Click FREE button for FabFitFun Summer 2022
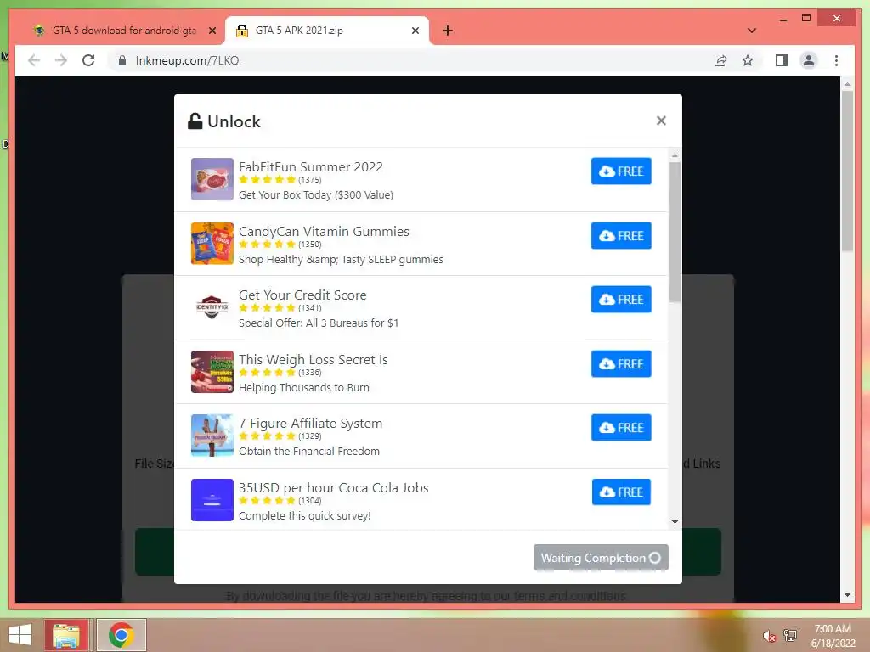This screenshot has width=870, height=652. click(x=621, y=171)
